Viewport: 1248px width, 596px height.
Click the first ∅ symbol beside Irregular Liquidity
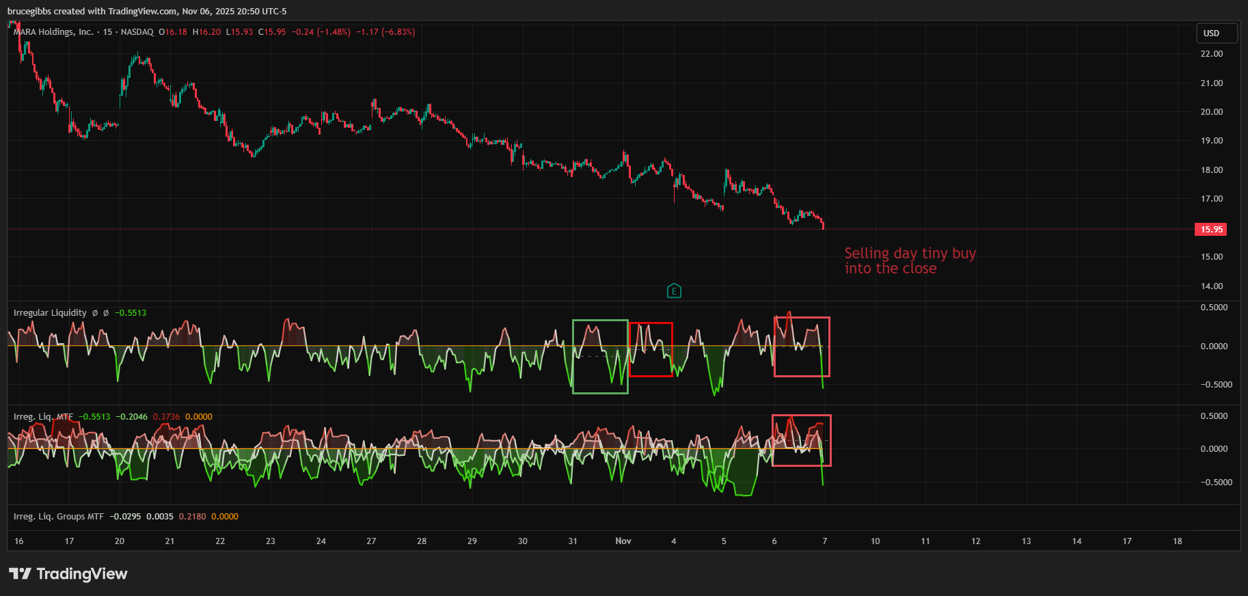(x=95, y=313)
